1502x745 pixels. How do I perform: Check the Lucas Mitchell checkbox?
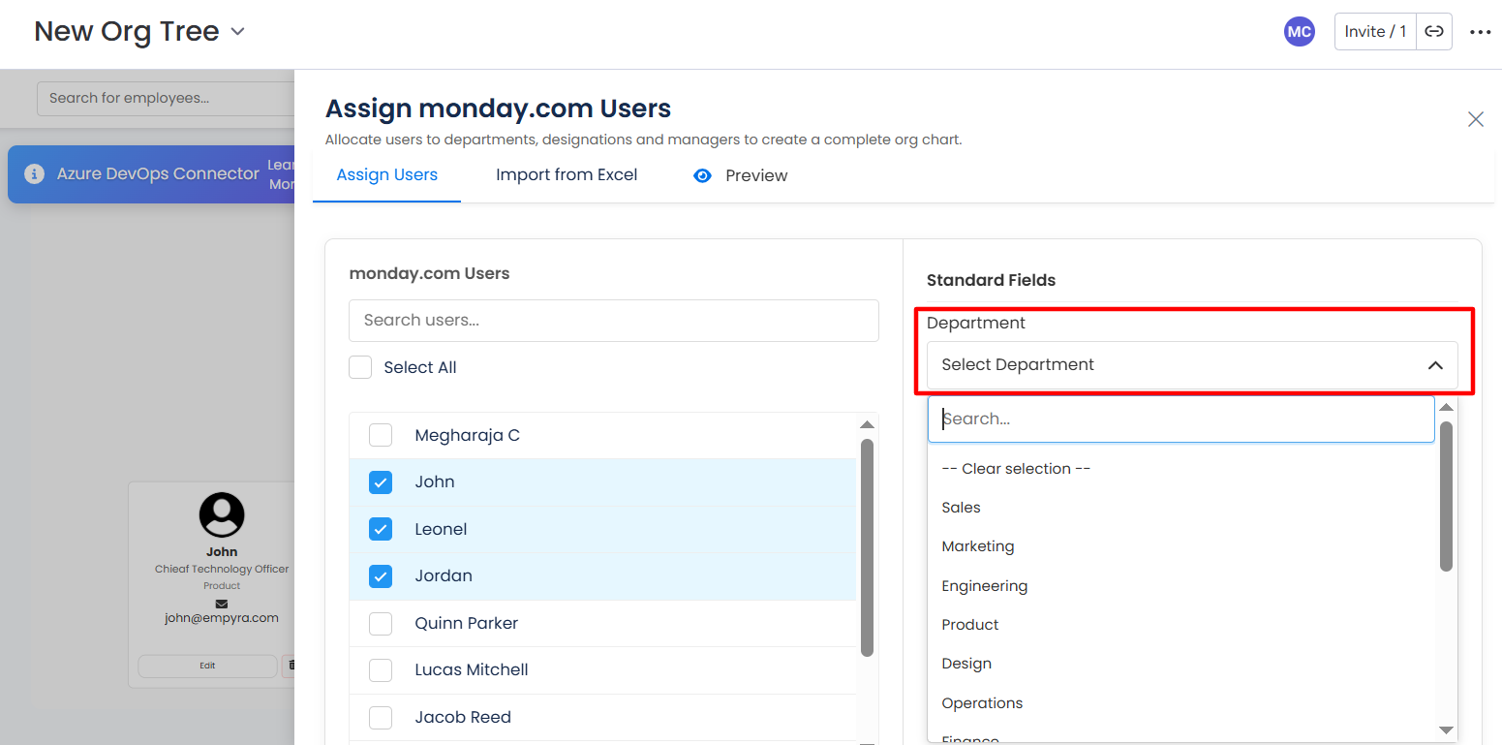pyautogui.click(x=381, y=670)
